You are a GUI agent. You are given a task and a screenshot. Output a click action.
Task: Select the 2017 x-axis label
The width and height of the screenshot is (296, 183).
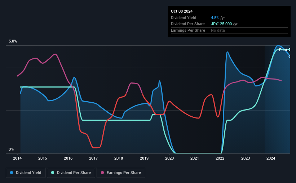(x=93, y=158)
